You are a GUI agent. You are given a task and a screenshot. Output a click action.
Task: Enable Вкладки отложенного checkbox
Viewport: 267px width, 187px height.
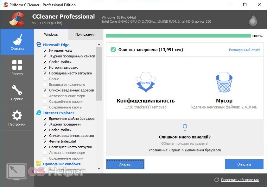[45, 85]
